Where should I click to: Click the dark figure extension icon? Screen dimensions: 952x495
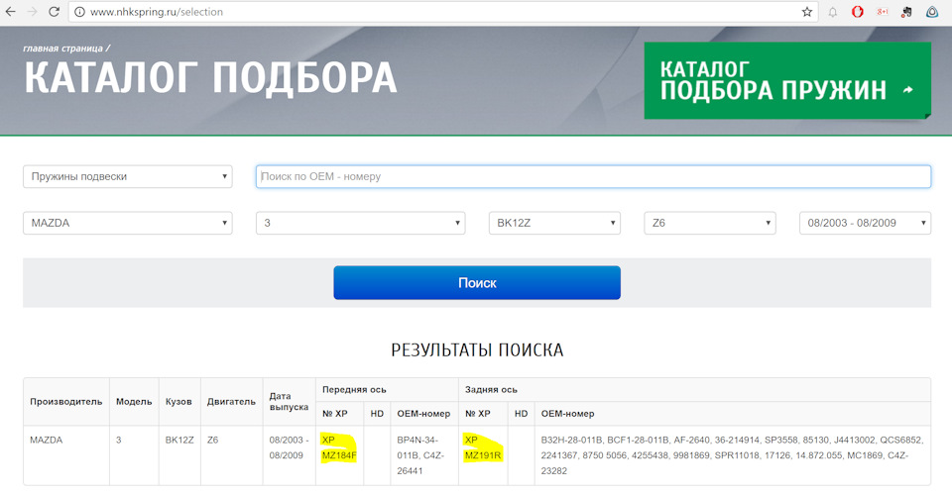pyautogui.click(x=907, y=12)
